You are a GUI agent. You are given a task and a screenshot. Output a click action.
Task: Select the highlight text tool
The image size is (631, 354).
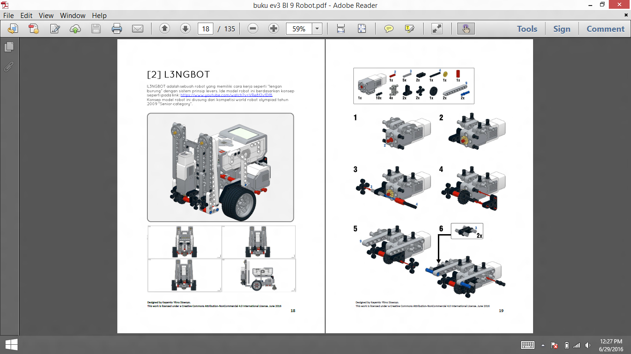pos(408,29)
